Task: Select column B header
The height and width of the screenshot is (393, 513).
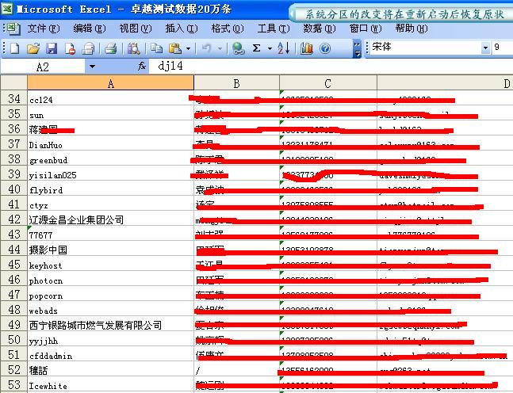Action: pos(236,83)
